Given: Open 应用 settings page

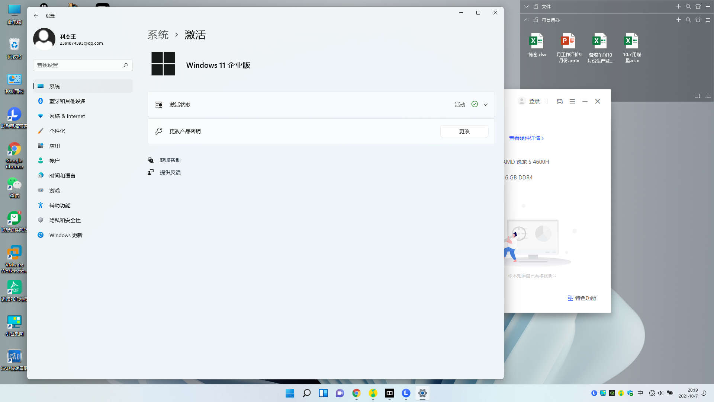Looking at the screenshot, I should click(x=83, y=146).
